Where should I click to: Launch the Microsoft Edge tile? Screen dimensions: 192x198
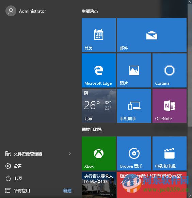coord(99,70)
